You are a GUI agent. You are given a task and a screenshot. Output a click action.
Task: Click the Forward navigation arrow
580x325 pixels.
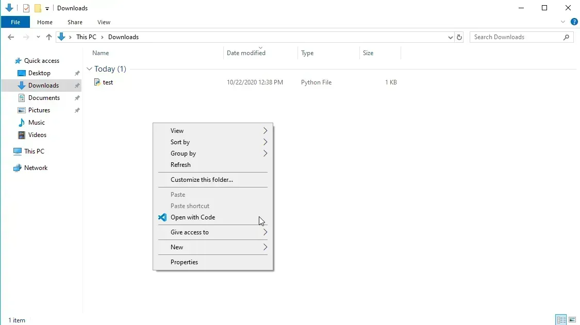pos(26,37)
